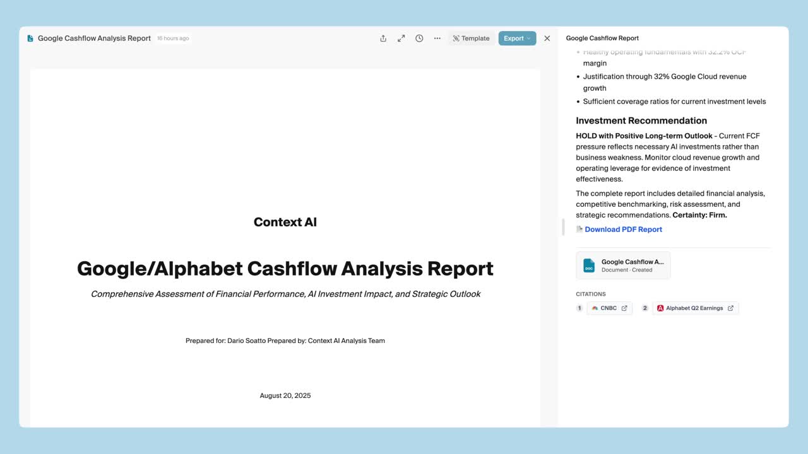Click the italic 'Comprehensive Assessment' subtitle
The height and width of the screenshot is (454, 808).
pyautogui.click(x=285, y=294)
